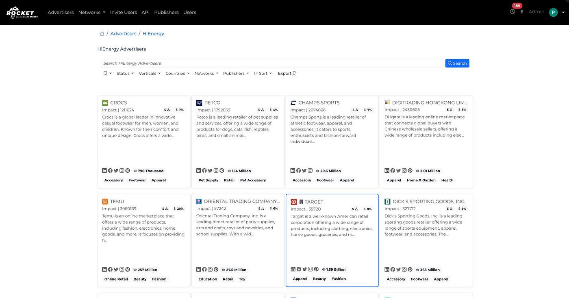The image size is (569, 298).
Task: Open DHgate card Pinterest icon
Action: (x=410, y=171)
